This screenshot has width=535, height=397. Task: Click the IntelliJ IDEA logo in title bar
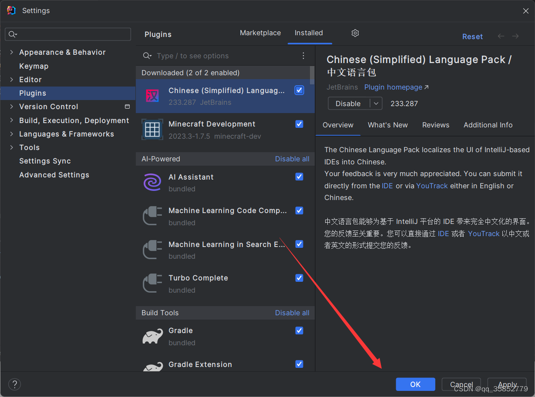click(11, 10)
